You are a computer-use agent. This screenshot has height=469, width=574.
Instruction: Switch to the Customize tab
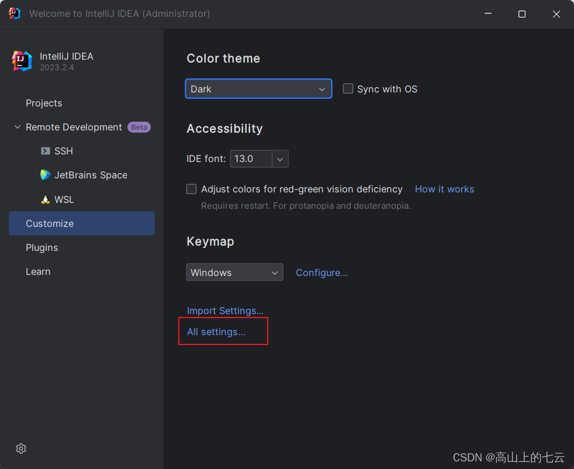[82, 223]
